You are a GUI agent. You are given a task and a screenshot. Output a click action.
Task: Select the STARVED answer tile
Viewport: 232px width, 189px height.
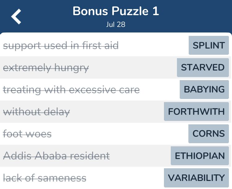pyautogui.click(x=203, y=67)
